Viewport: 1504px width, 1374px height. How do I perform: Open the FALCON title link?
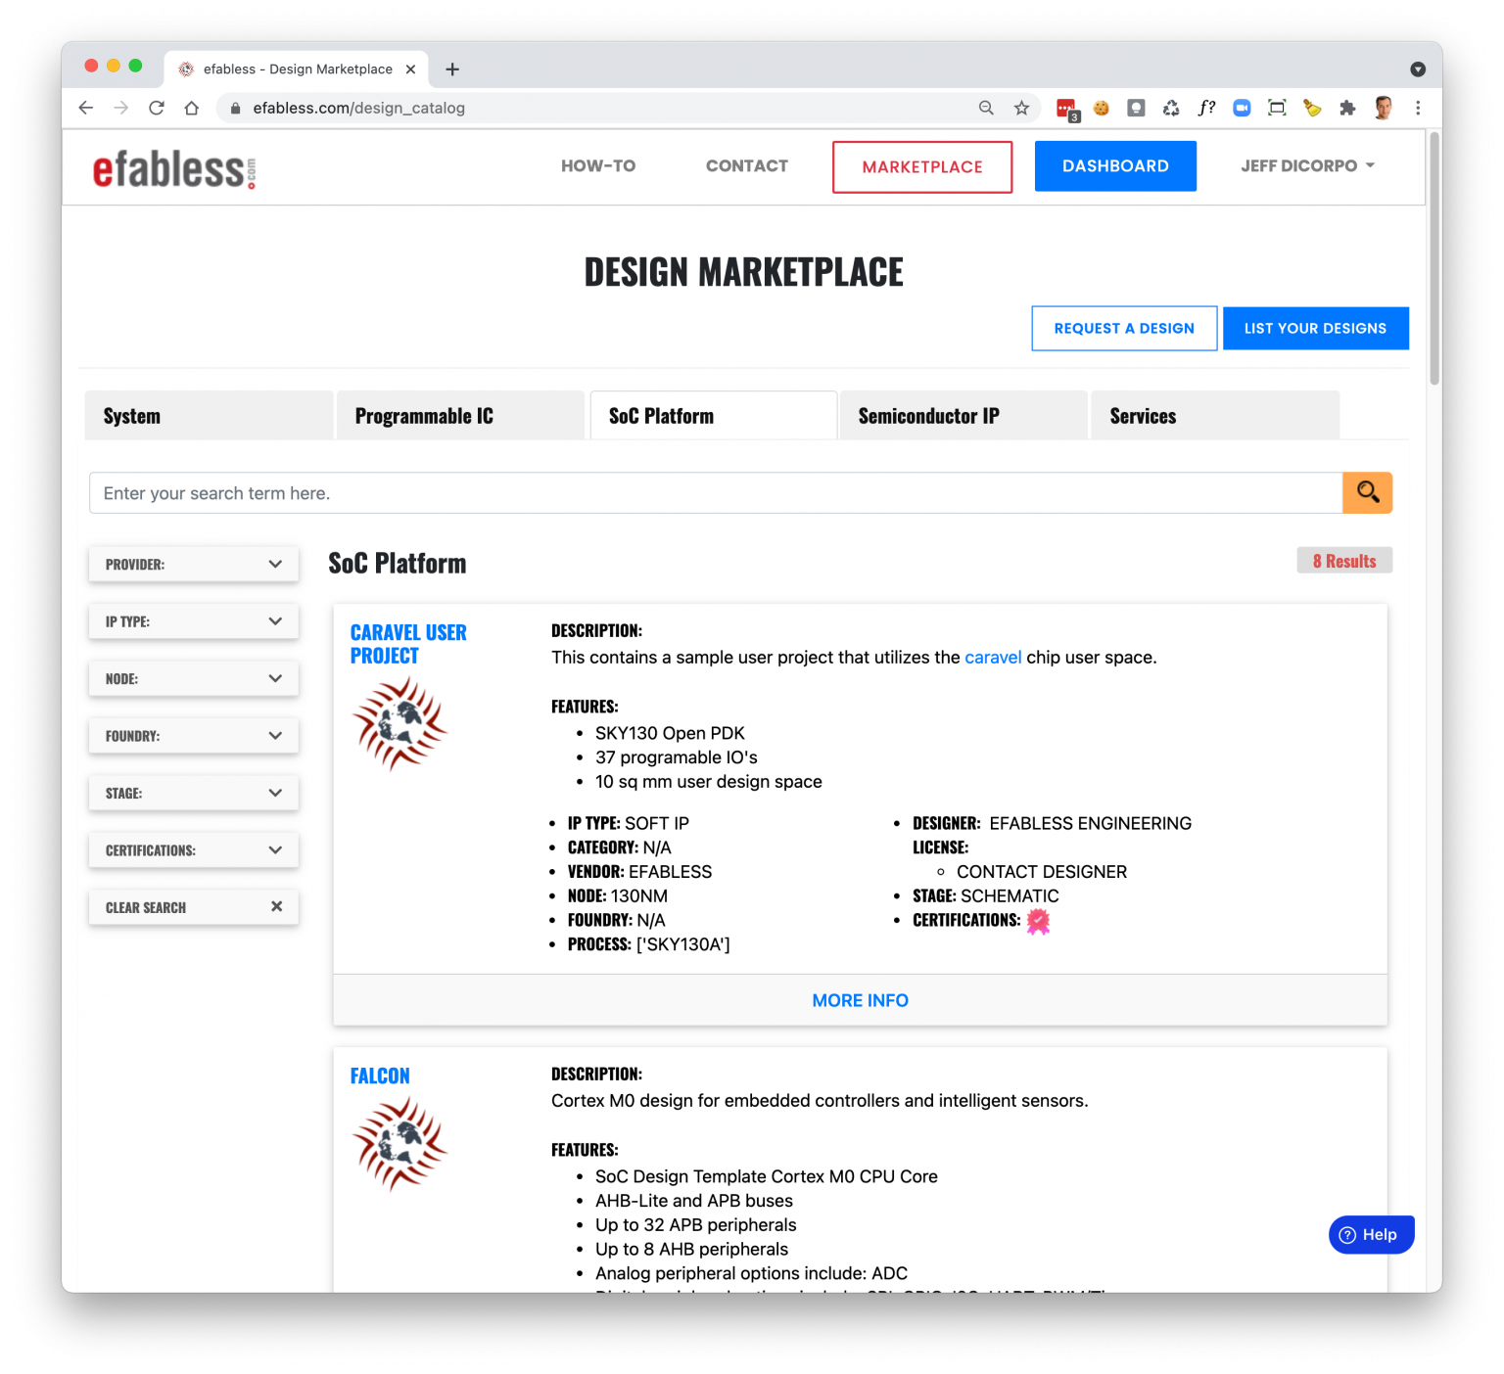click(380, 1076)
